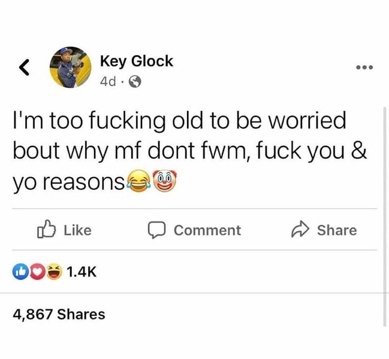Screen dimensions: 389x359
Task: Open Key Glock's profile picture
Action: point(71,67)
